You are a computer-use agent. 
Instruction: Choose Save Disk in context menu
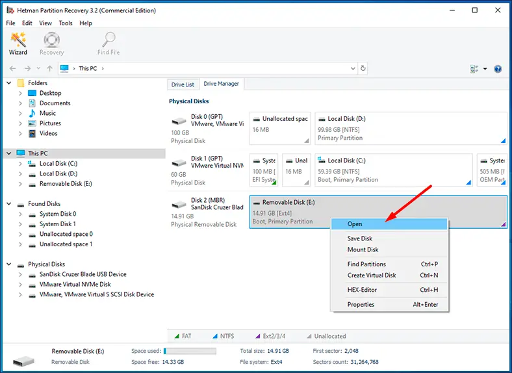tap(389, 238)
